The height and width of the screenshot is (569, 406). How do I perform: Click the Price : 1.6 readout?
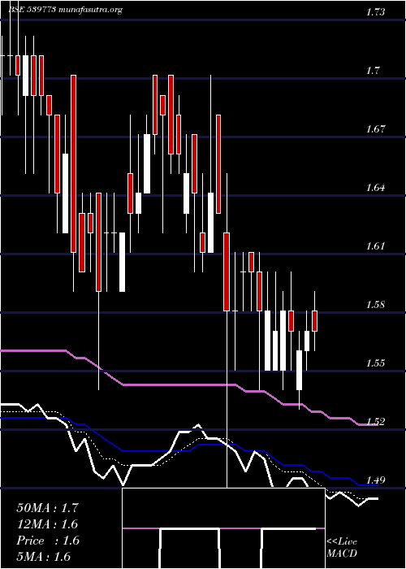[47, 541]
